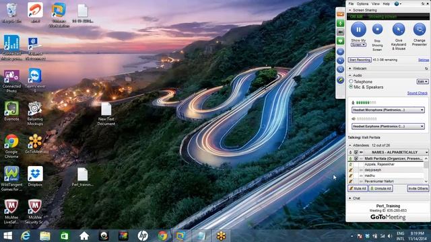This screenshot has height=242, width=431.
Task: Open the Balsamiq Mockups desktop icon
Action: click(x=35, y=114)
